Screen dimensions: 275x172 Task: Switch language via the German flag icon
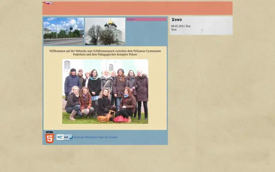click(44, 3)
